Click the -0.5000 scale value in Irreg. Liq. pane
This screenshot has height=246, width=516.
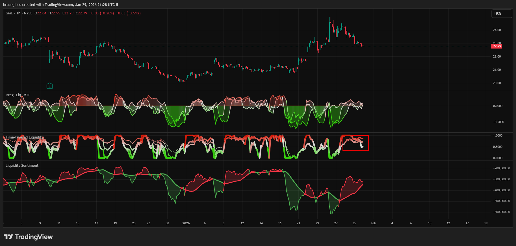pyautogui.click(x=498, y=122)
